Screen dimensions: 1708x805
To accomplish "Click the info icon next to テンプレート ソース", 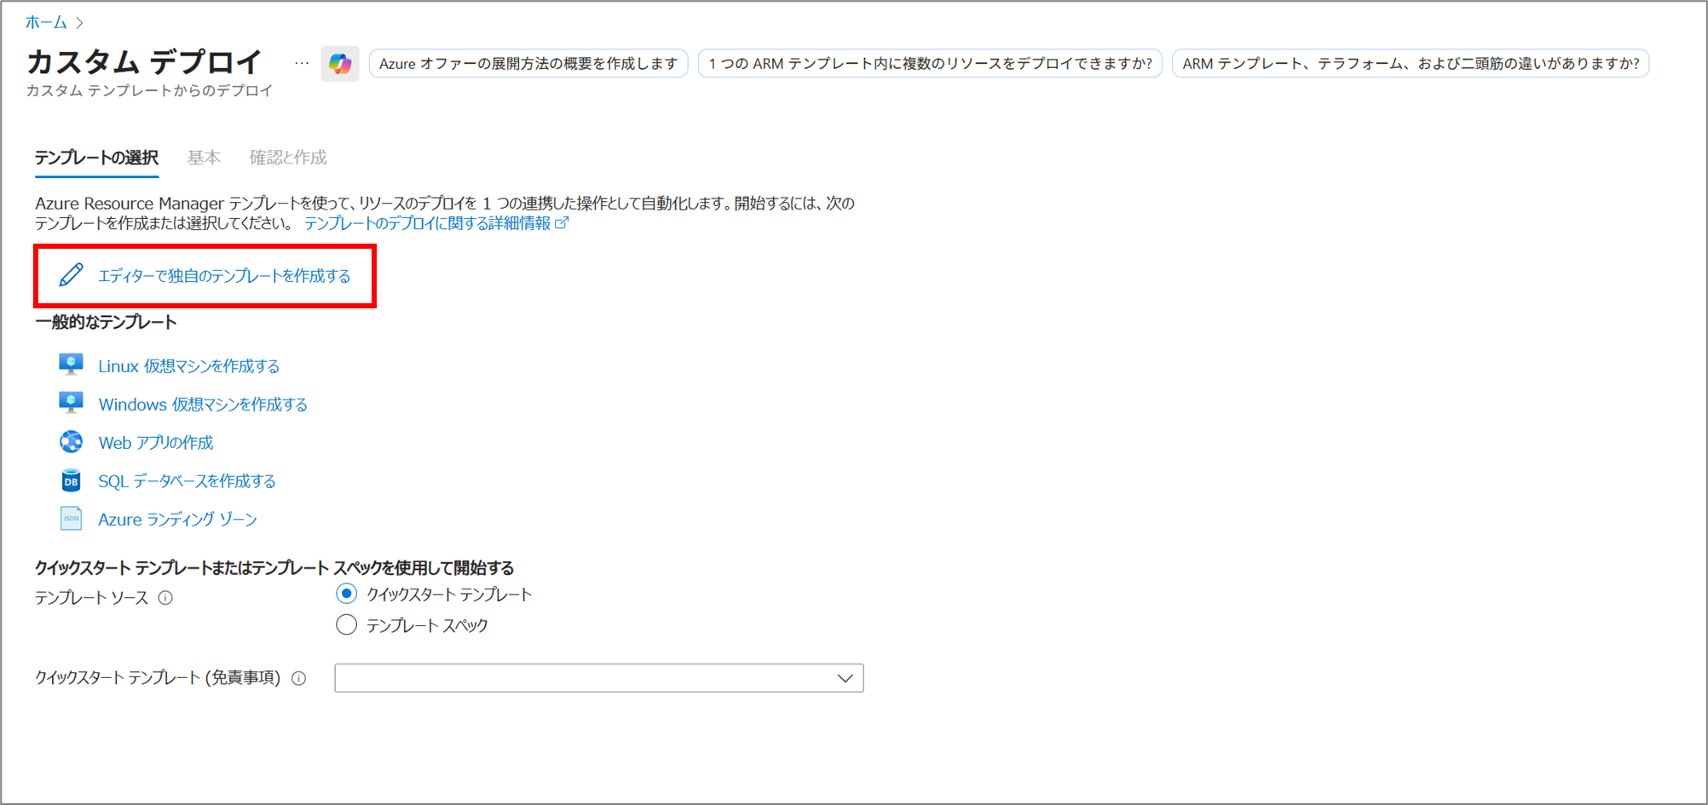I will [166, 598].
